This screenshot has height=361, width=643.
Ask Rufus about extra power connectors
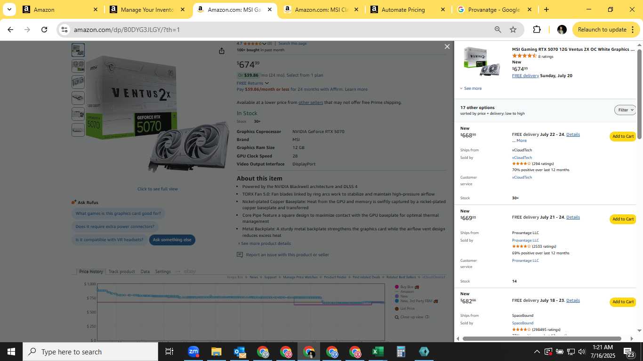pos(115,227)
